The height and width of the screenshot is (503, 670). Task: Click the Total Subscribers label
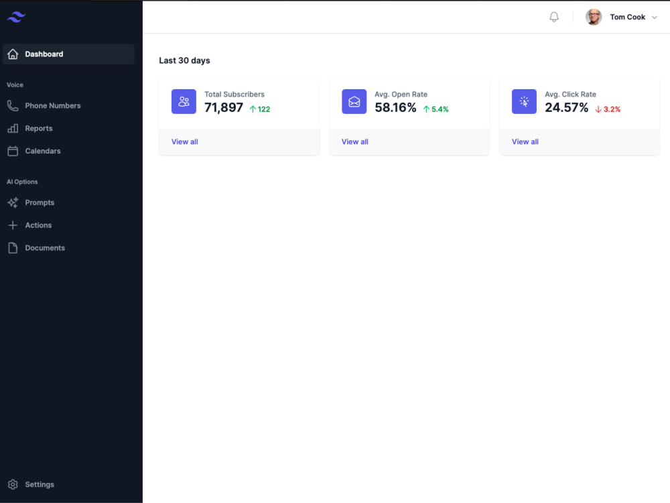coord(234,94)
